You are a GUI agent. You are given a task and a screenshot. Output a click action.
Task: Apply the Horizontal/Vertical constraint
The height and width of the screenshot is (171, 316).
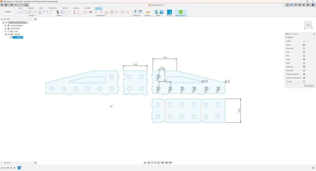(74, 12)
